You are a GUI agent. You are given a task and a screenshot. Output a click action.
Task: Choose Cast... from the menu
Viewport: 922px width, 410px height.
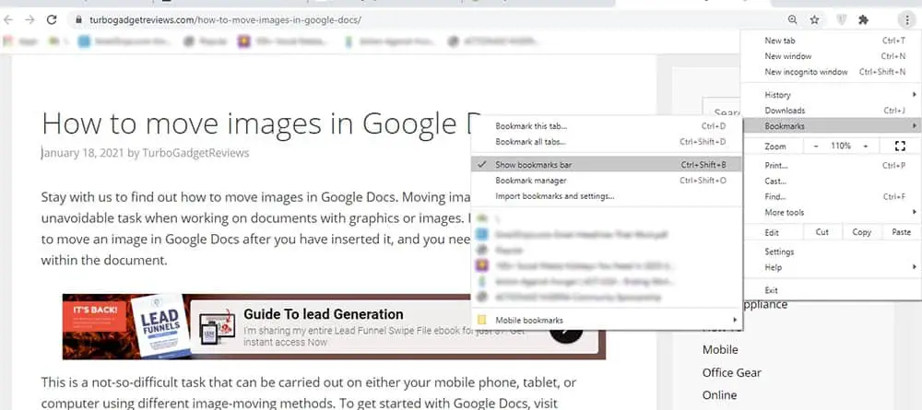(831, 181)
